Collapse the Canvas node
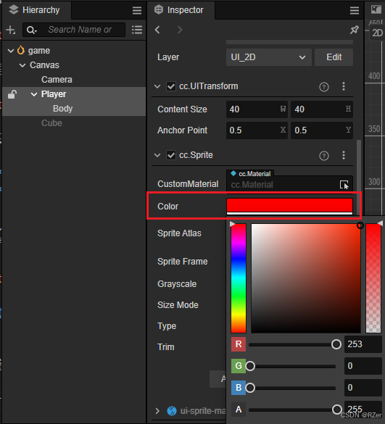 (x=22, y=65)
